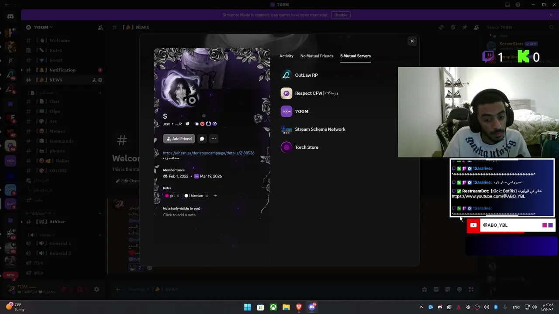Select 5 Mutual Servers tab
This screenshot has width=559, height=314.
[355, 56]
